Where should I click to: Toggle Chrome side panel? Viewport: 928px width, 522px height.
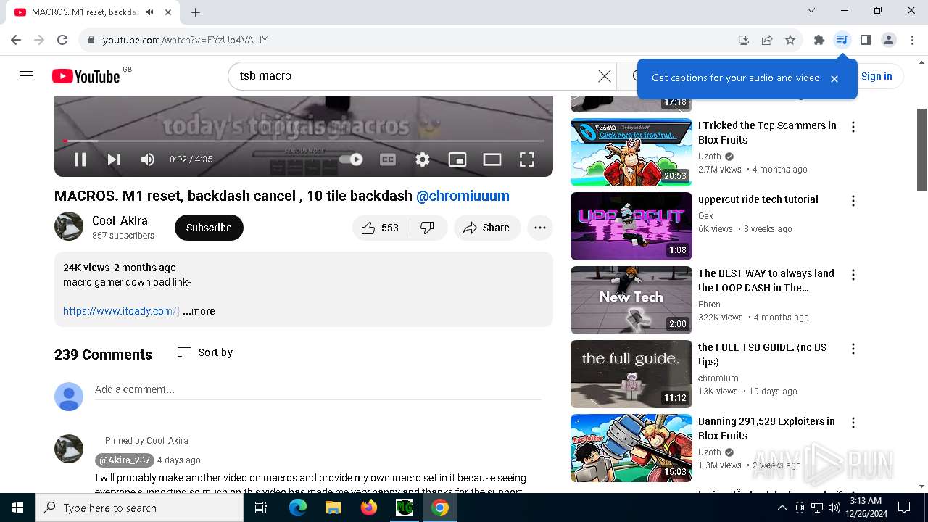pyautogui.click(x=865, y=40)
